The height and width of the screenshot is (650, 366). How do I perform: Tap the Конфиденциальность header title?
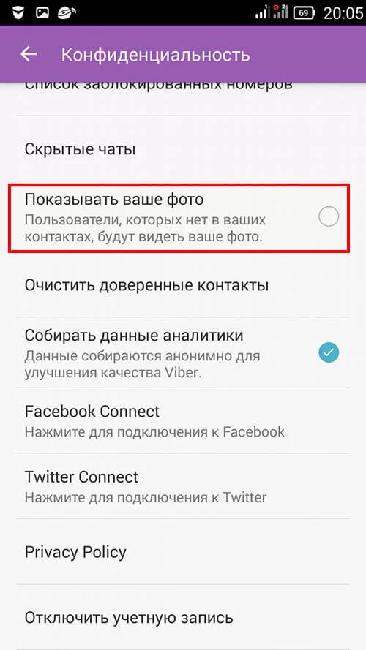tap(156, 55)
